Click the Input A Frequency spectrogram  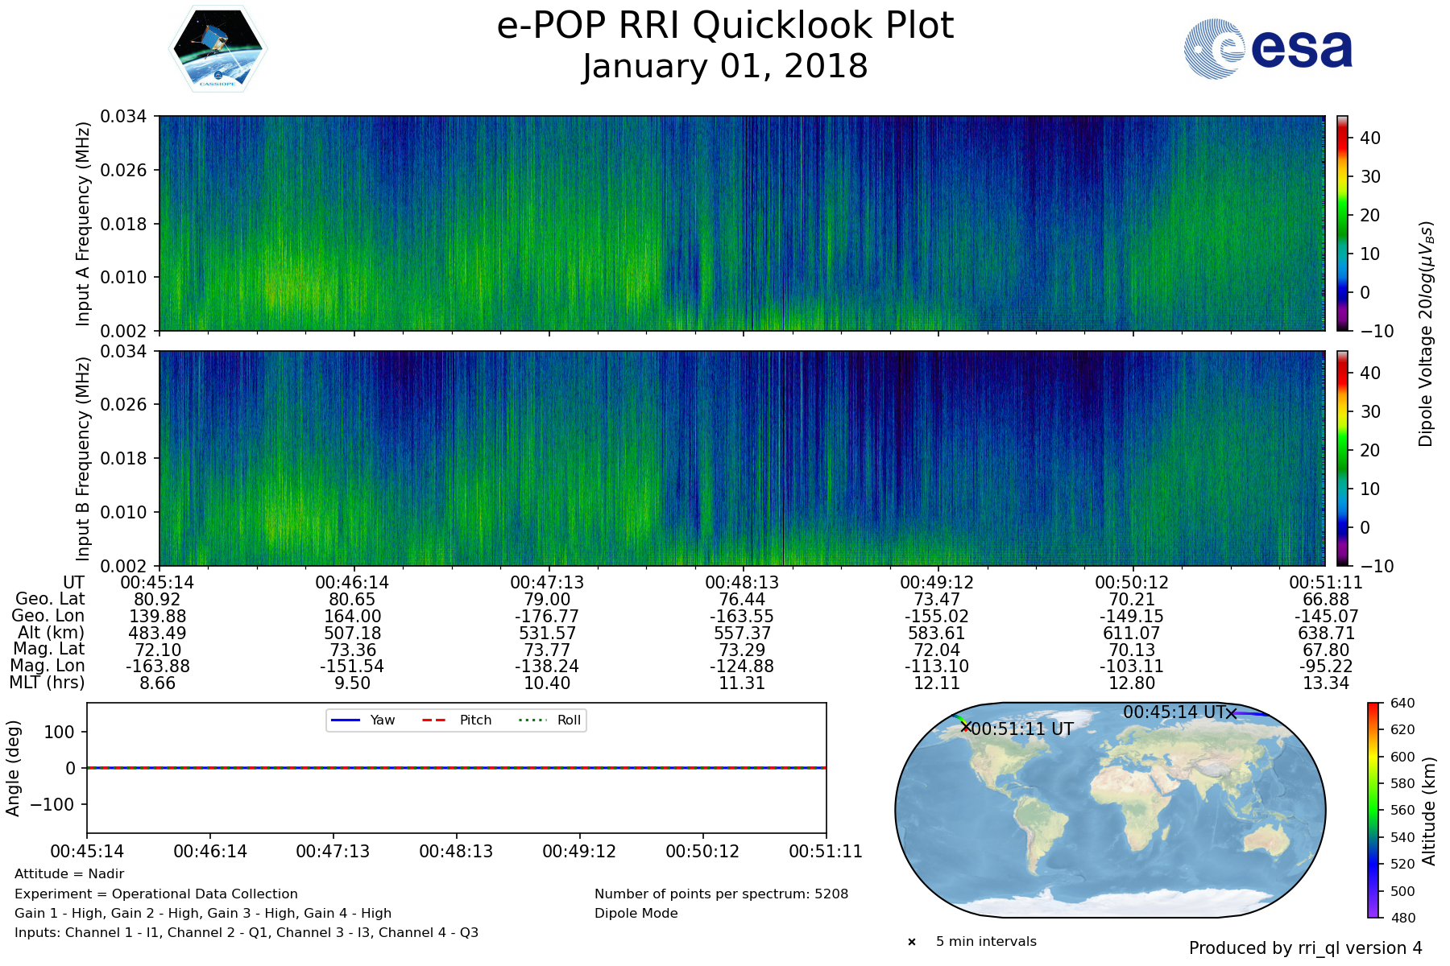[x=741, y=223]
